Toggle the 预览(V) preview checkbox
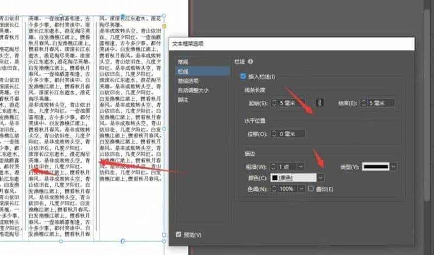Screen dimensions: 434x255 click(178, 234)
